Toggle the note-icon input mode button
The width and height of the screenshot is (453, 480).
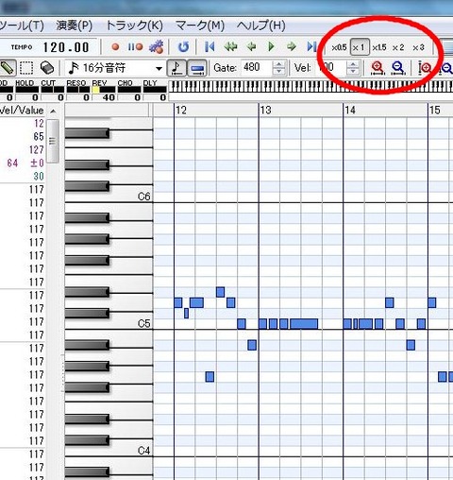[x=176, y=68]
